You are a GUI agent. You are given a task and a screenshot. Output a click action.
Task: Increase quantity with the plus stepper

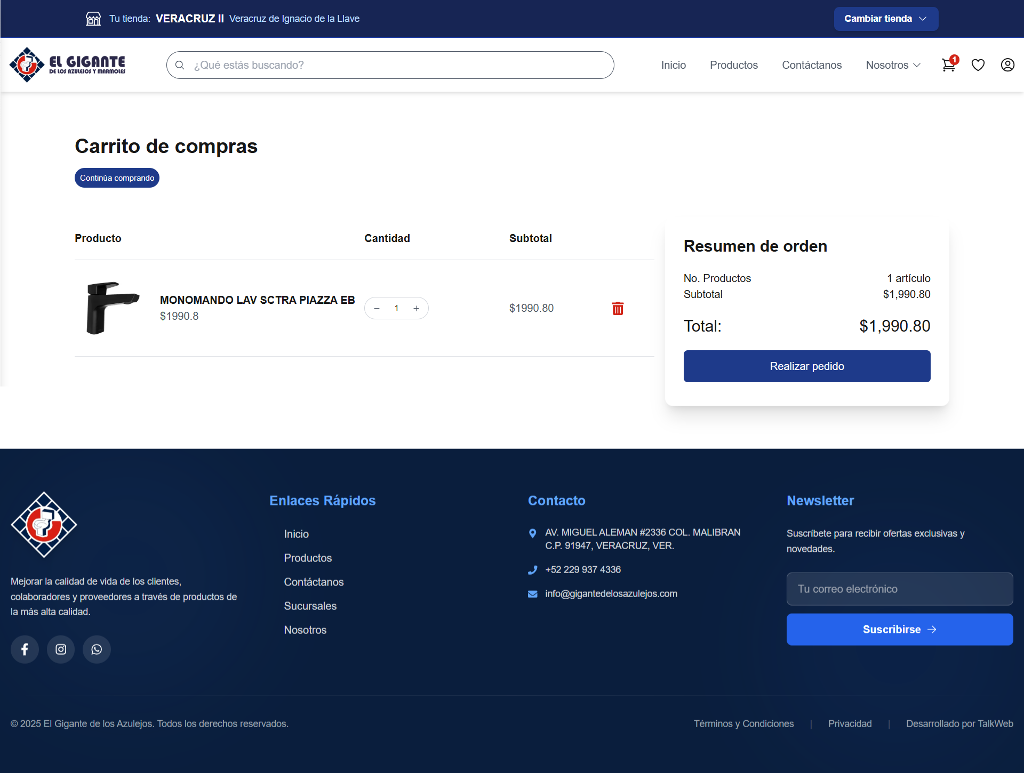417,308
